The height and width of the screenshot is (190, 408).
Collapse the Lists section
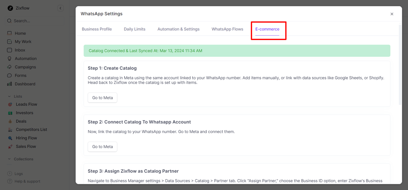[9, 96]
